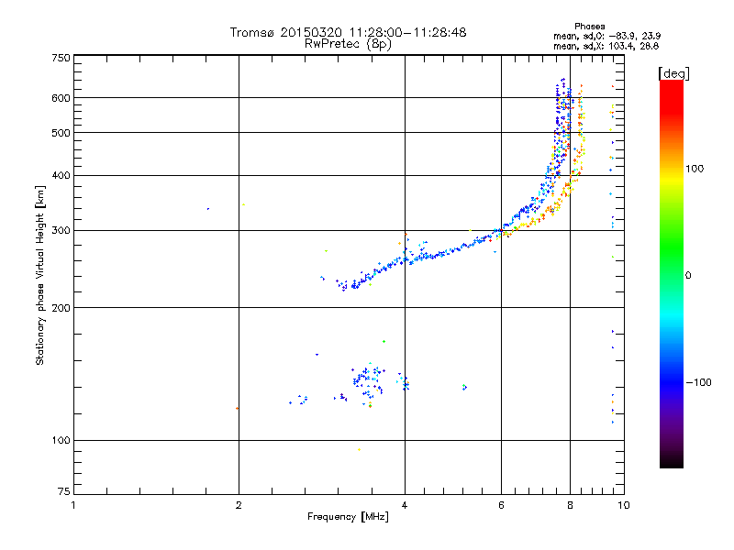Click the colorbar label "-100"
Image resolution: width=734 pixels, height=550 pixels.
tap(698, 382)
